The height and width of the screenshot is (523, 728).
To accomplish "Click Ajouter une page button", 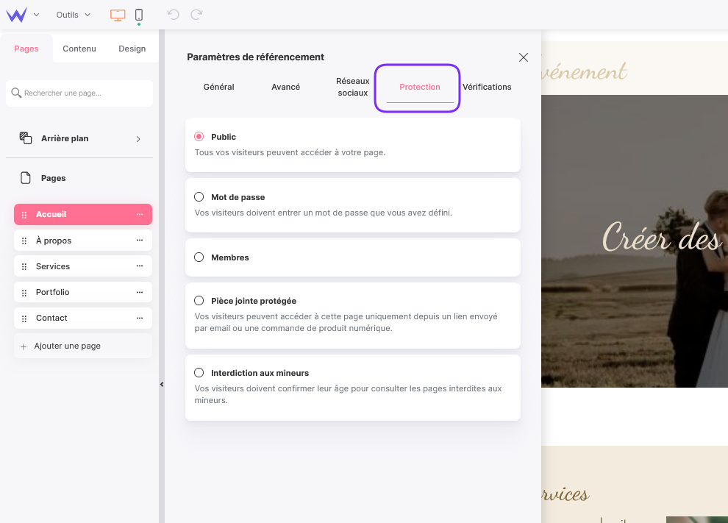I will [x=68, y=346].
